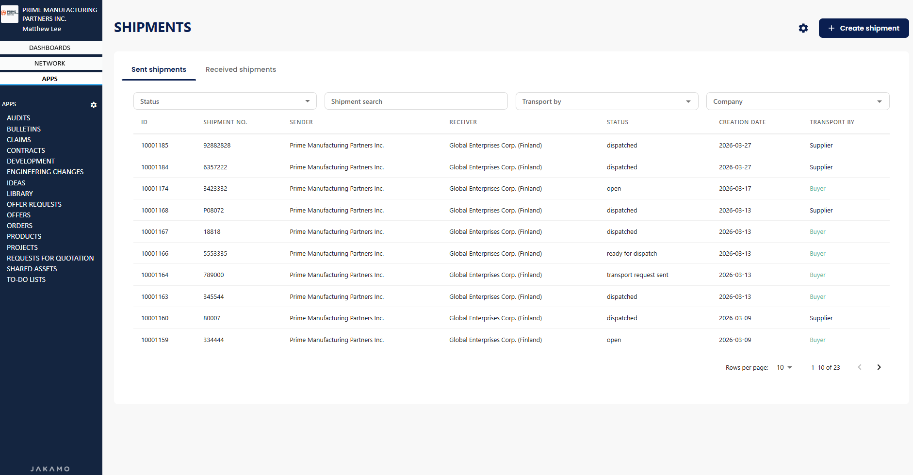
Task: Click the Apps sidebar settings gear
Action: click(x=94, y=105)
